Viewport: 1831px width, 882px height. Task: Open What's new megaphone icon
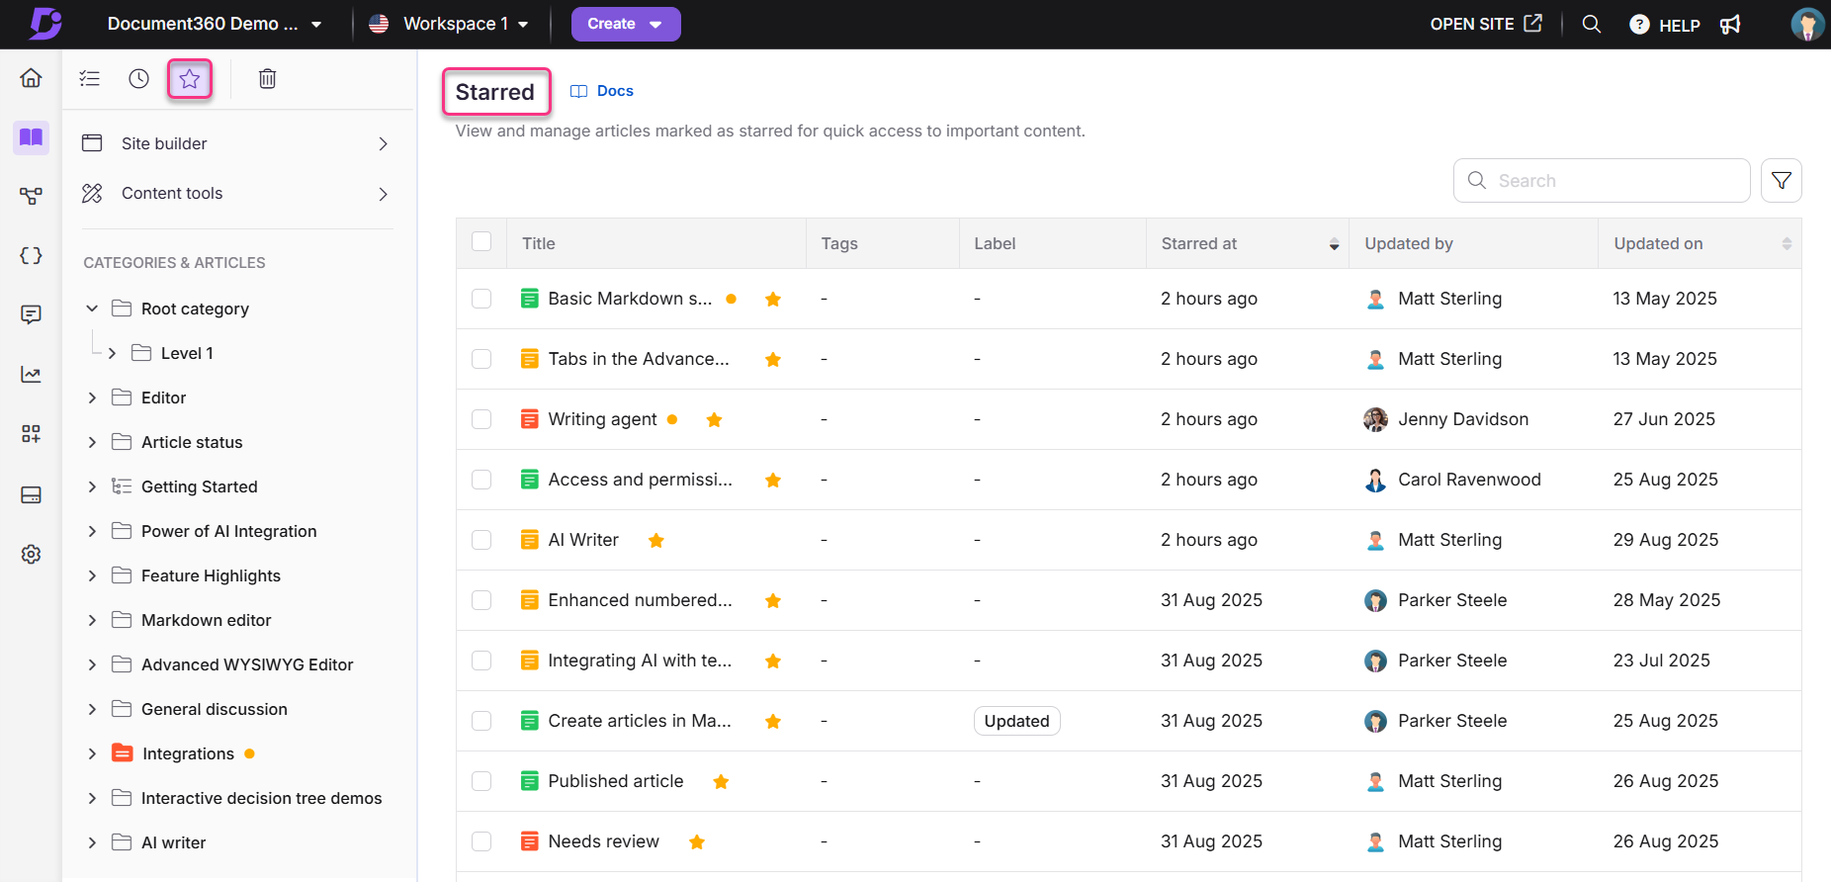point(1730,24)
